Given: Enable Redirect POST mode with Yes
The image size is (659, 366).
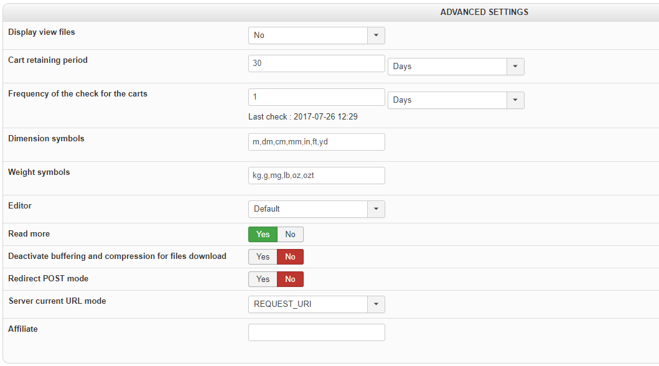Looking at the screenshot, I should coord(263,279).
